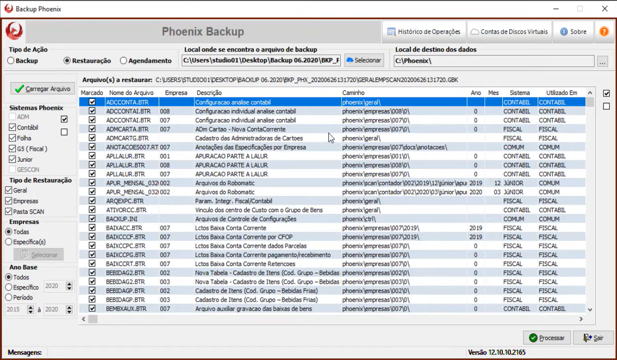Open Contas de Discos Virtuais
The width and height of the screenshot is (617, 360).
[x=509, y=32]
